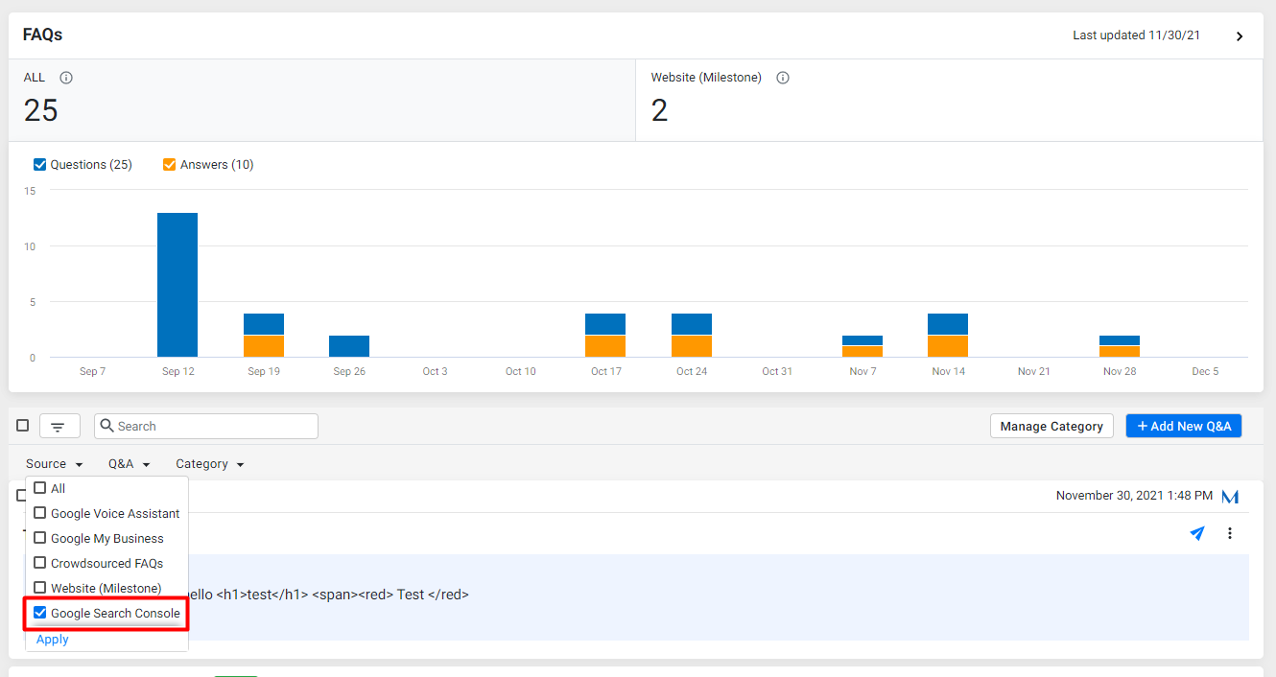Click the Manage Category button
Image resolution: width=1276 pixels, height=677 pixels.
pyautogui.click(x=1052, y=427)
